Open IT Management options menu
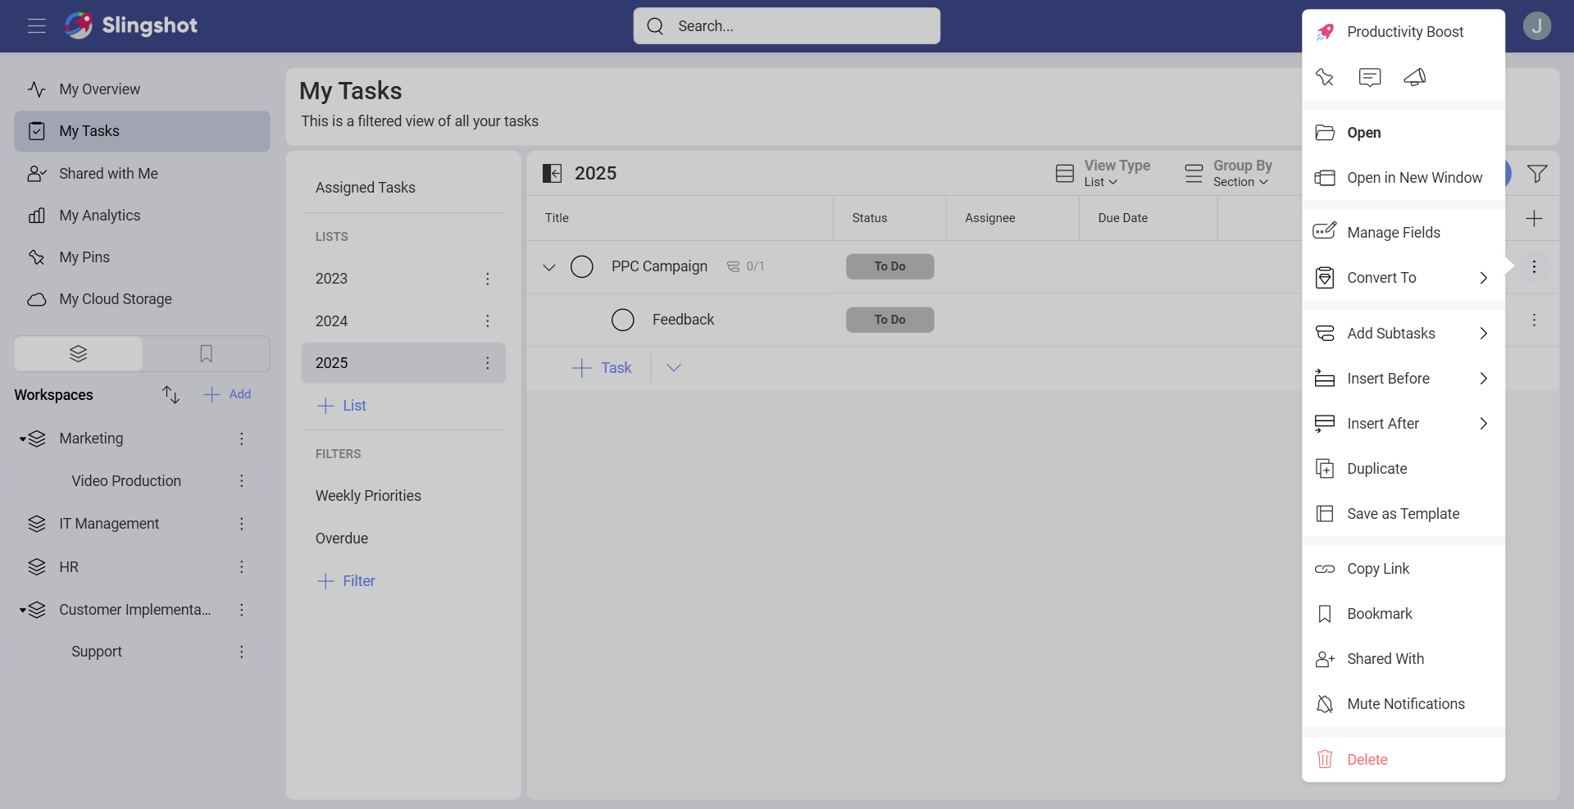The height and width of the screenshot is (809, 1574). (x=241, y=524)
